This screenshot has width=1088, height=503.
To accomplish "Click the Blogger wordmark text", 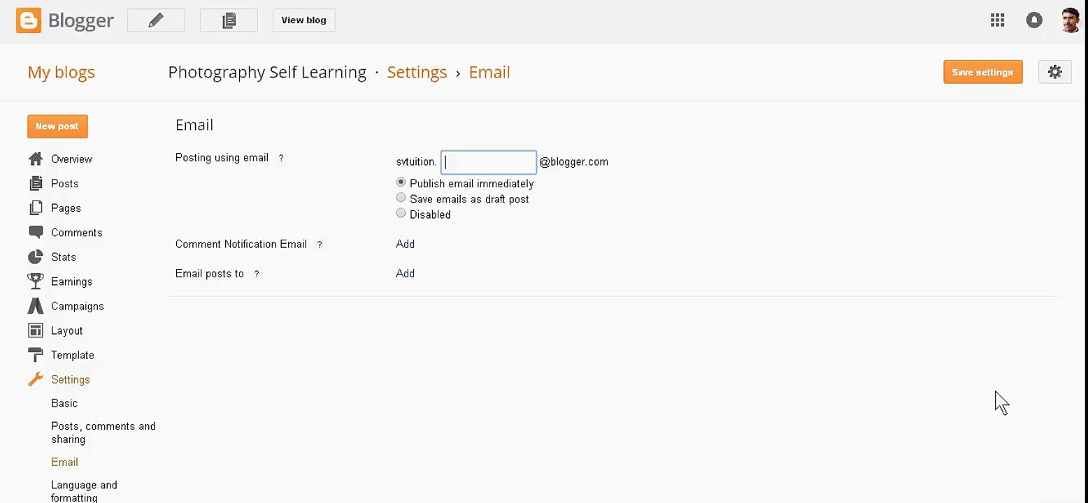I will [80, 20].
